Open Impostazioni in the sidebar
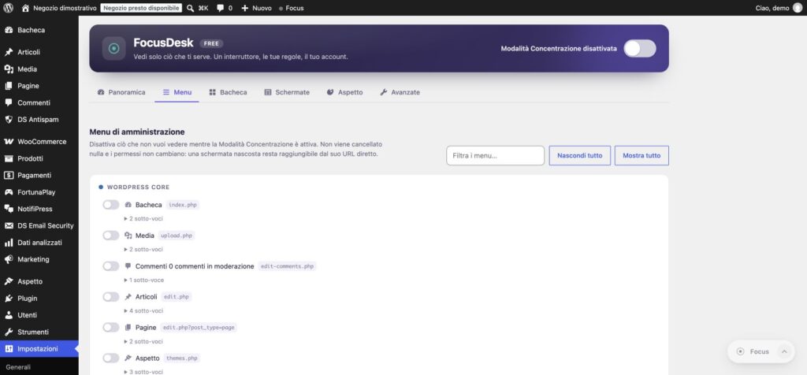The width and height of the screenshot is (807, 375). 39,349
